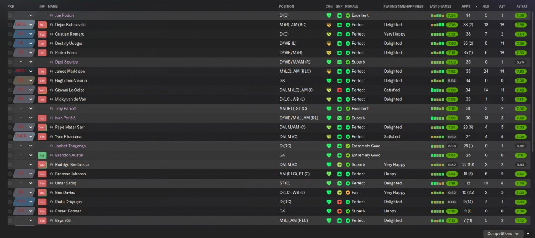
Task: Click the match sharpness icon for Djed Spence
Action: click(x=339, y=62)
